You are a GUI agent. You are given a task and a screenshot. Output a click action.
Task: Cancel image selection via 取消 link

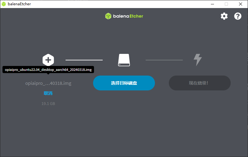48,93
